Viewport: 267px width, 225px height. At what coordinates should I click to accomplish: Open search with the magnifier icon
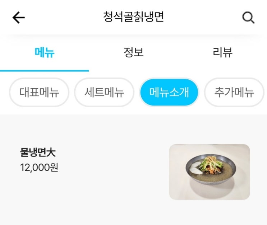[248, 18]
